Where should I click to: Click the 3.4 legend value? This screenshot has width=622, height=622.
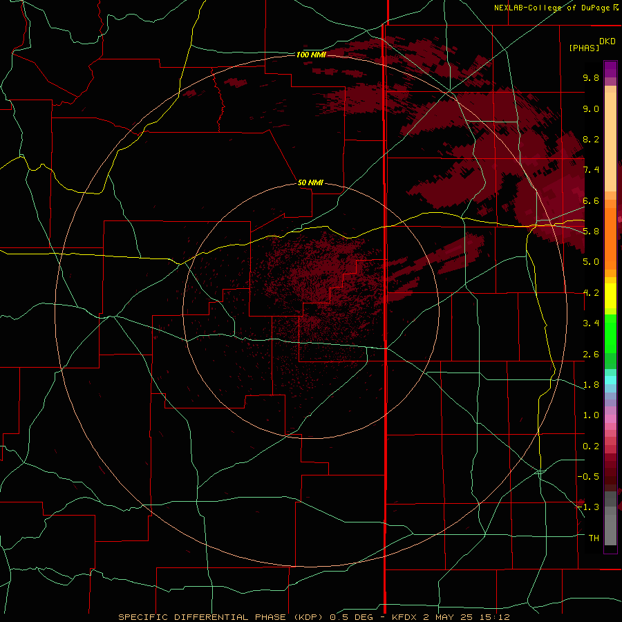coord(591,323)
